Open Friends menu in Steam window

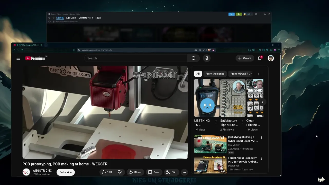tap(65, 14)
